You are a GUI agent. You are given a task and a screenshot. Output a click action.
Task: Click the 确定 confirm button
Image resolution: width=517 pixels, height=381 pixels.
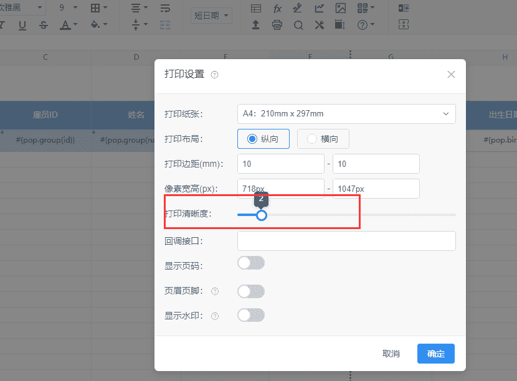pos(436,354)
